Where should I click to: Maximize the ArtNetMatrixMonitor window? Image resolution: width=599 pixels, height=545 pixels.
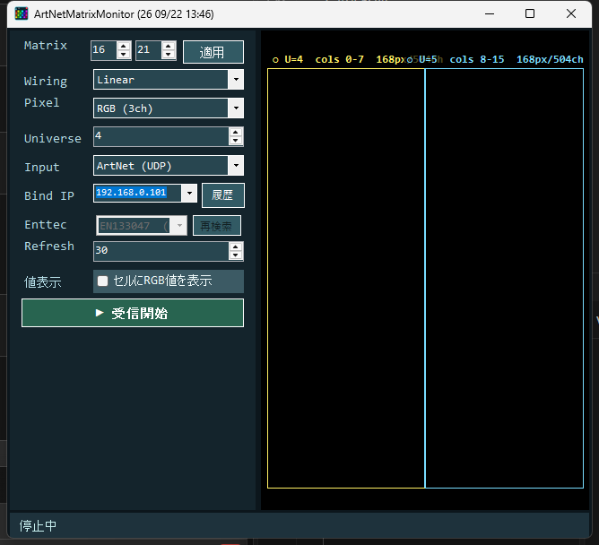pyautogui.click(x=530, y=13)
